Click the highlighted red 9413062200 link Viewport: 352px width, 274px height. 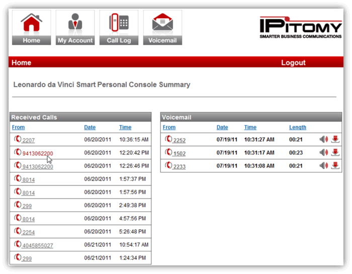click(38, 154)
